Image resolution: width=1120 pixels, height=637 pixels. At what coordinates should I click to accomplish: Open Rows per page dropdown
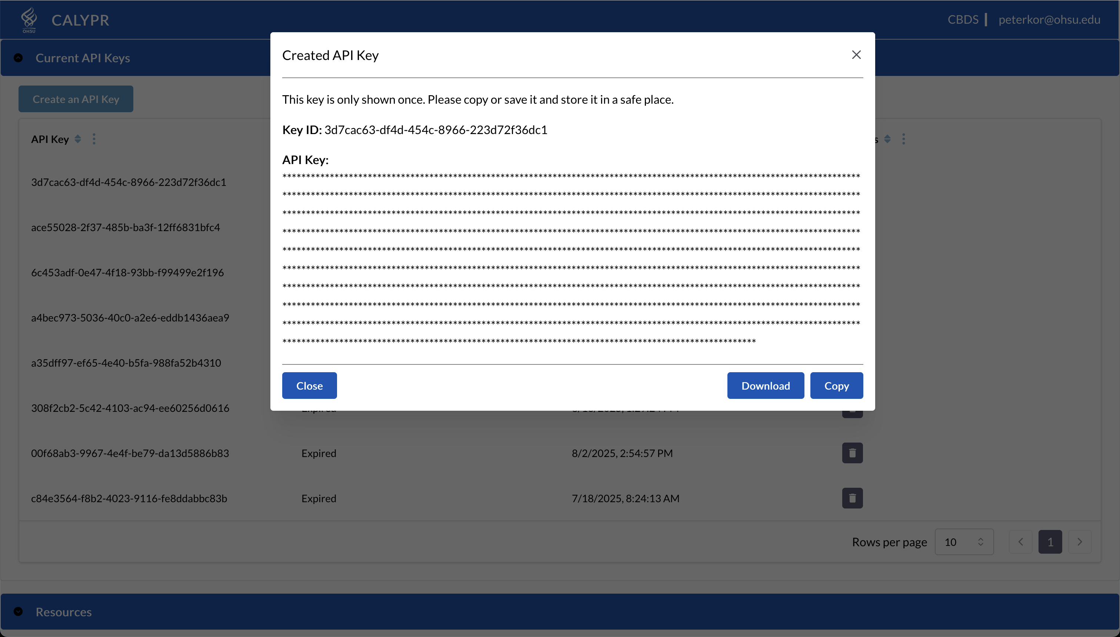coord(964,541)
